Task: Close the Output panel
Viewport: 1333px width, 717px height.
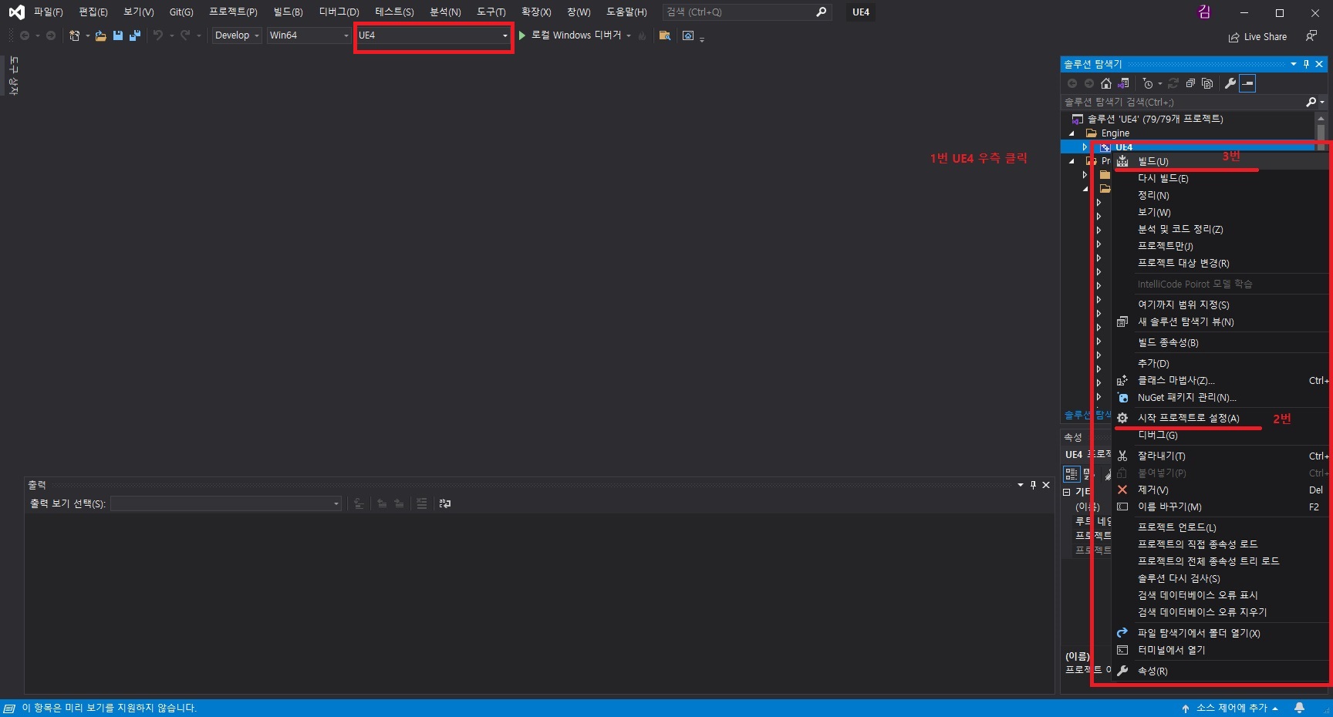Action: 1046,485
